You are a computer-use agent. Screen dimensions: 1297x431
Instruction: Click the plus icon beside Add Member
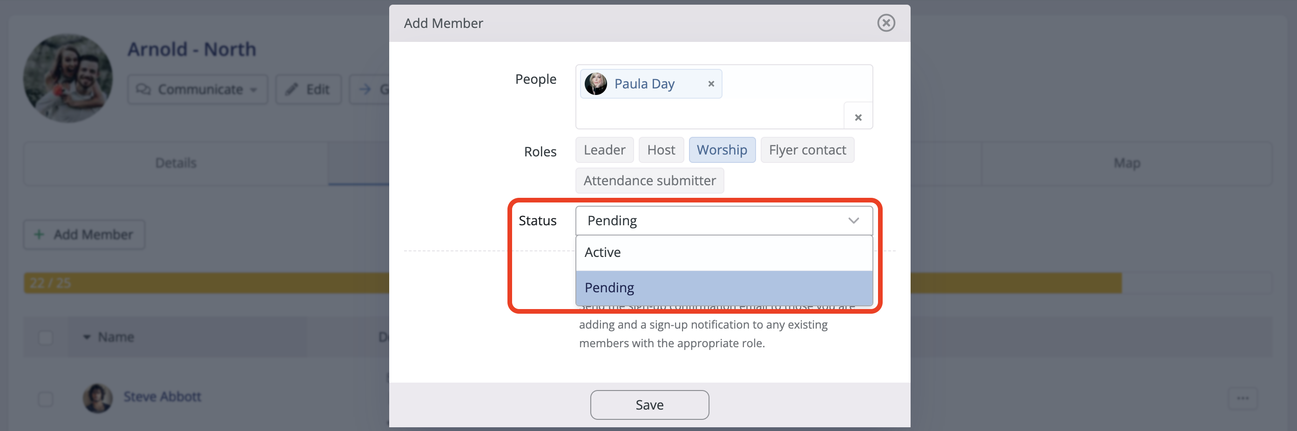click(39, 234)
